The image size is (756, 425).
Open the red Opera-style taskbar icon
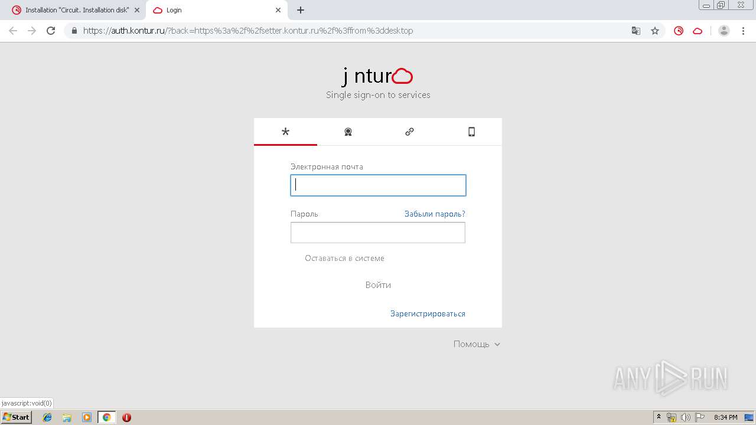(126, 417)
